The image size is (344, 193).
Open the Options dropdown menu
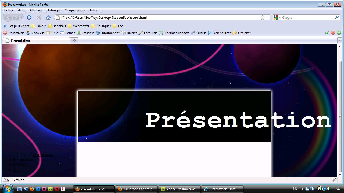[242, 33]
